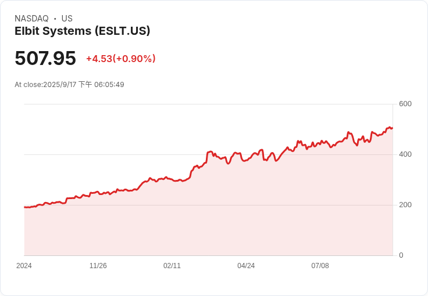Click the 400 horizontal gridline

click(208, 154)
